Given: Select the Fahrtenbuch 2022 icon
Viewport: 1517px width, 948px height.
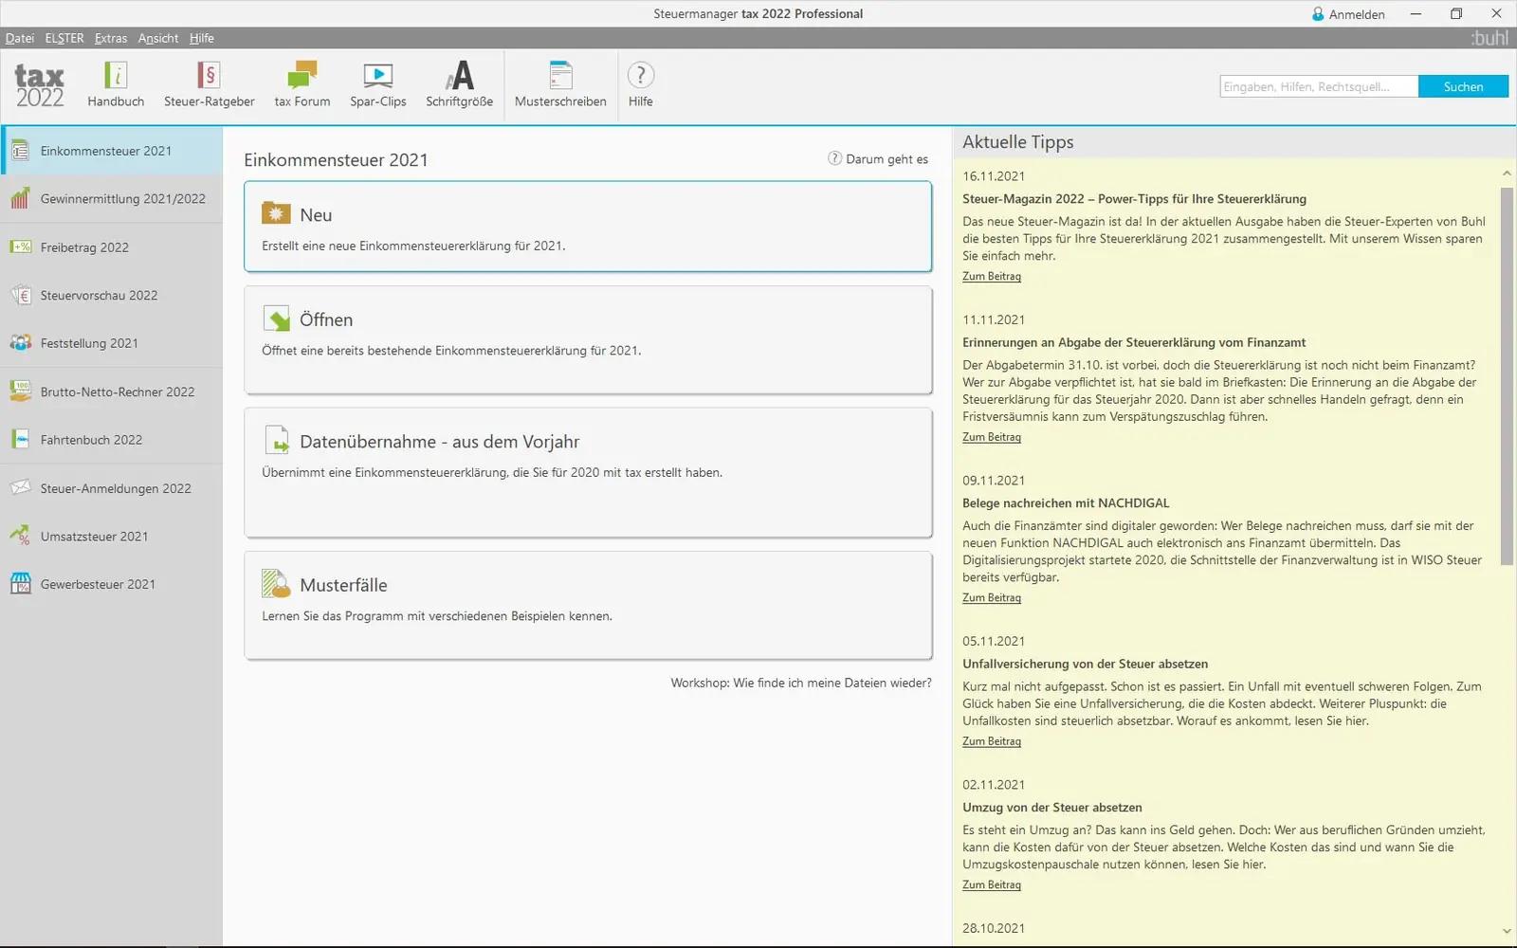Looking at the screenshot, I should point(20,440).
